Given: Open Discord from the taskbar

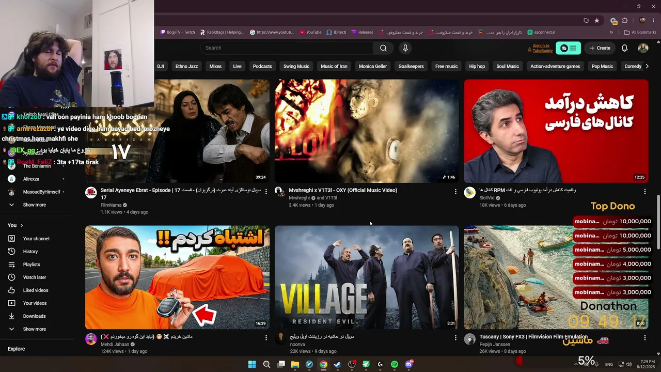Looking at the screenshot, I should click(x=409, y=364).
